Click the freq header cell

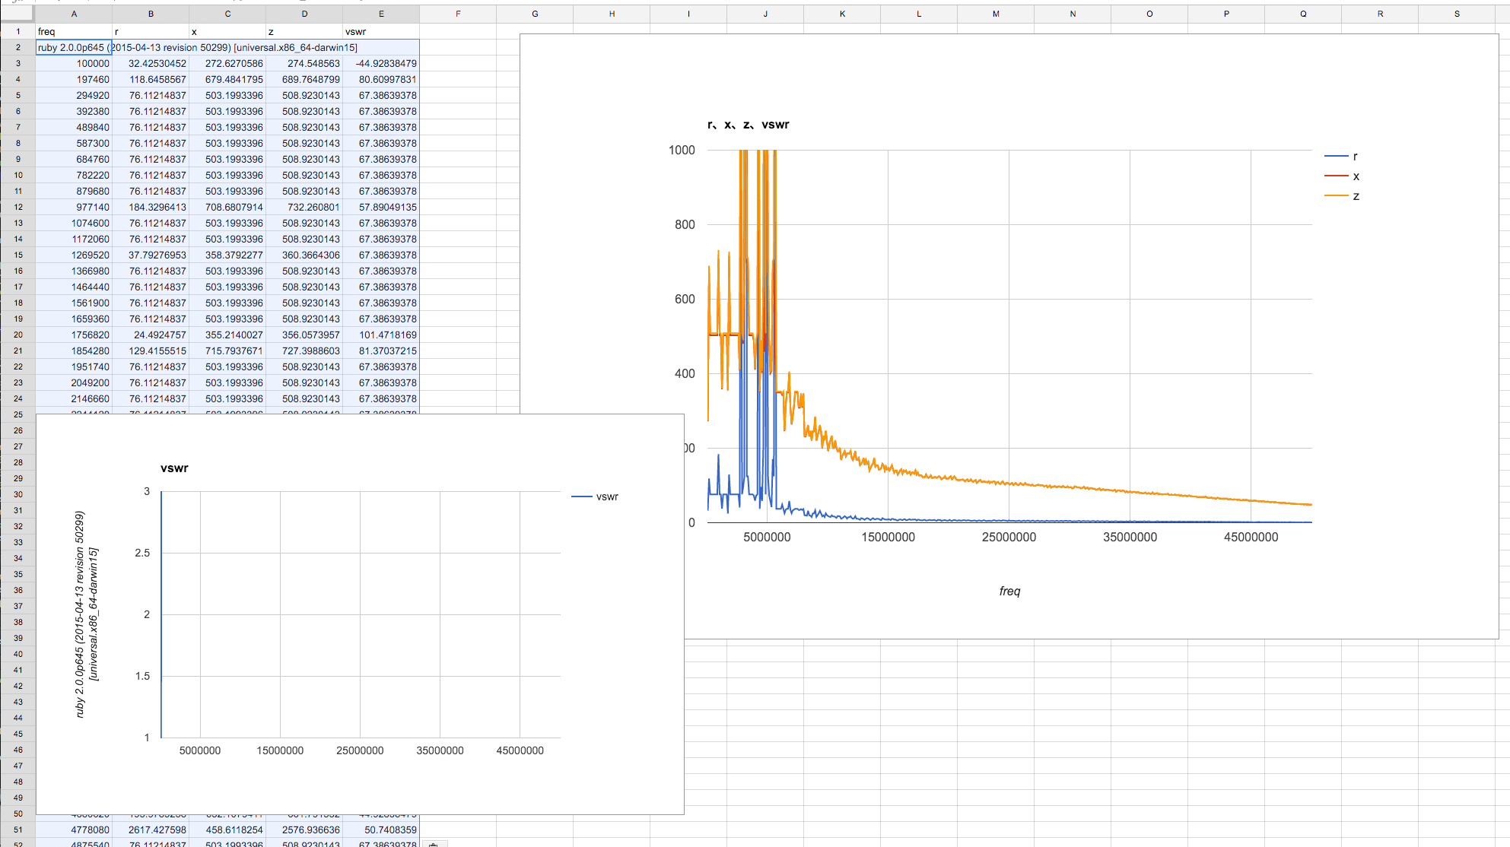coord(74,31)
